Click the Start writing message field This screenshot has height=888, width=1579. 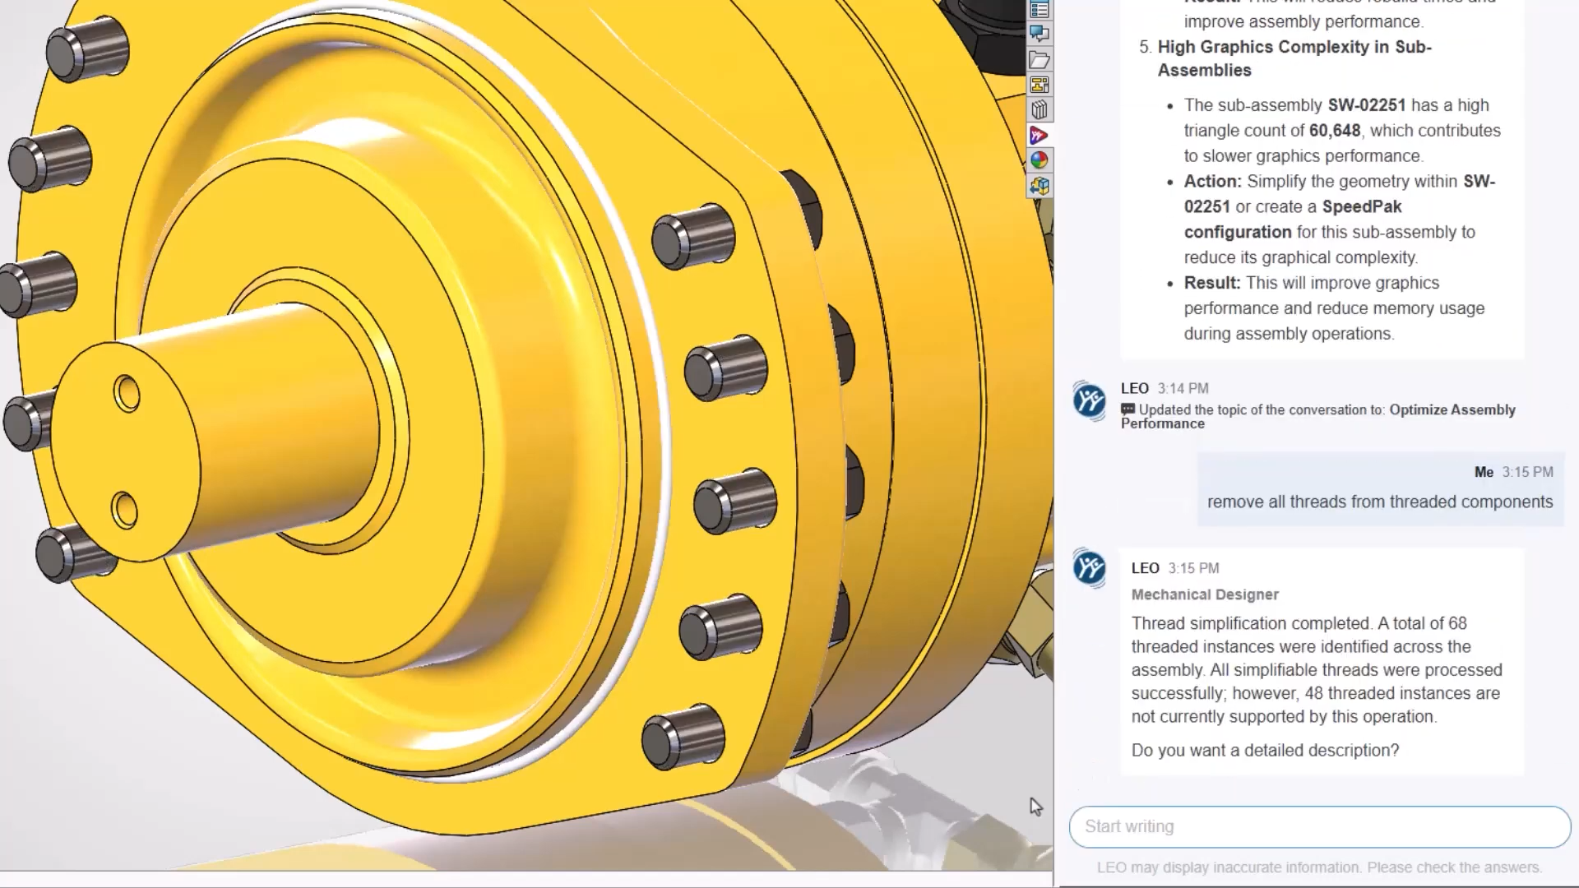pyautogui.click(x=1320, y=826)
